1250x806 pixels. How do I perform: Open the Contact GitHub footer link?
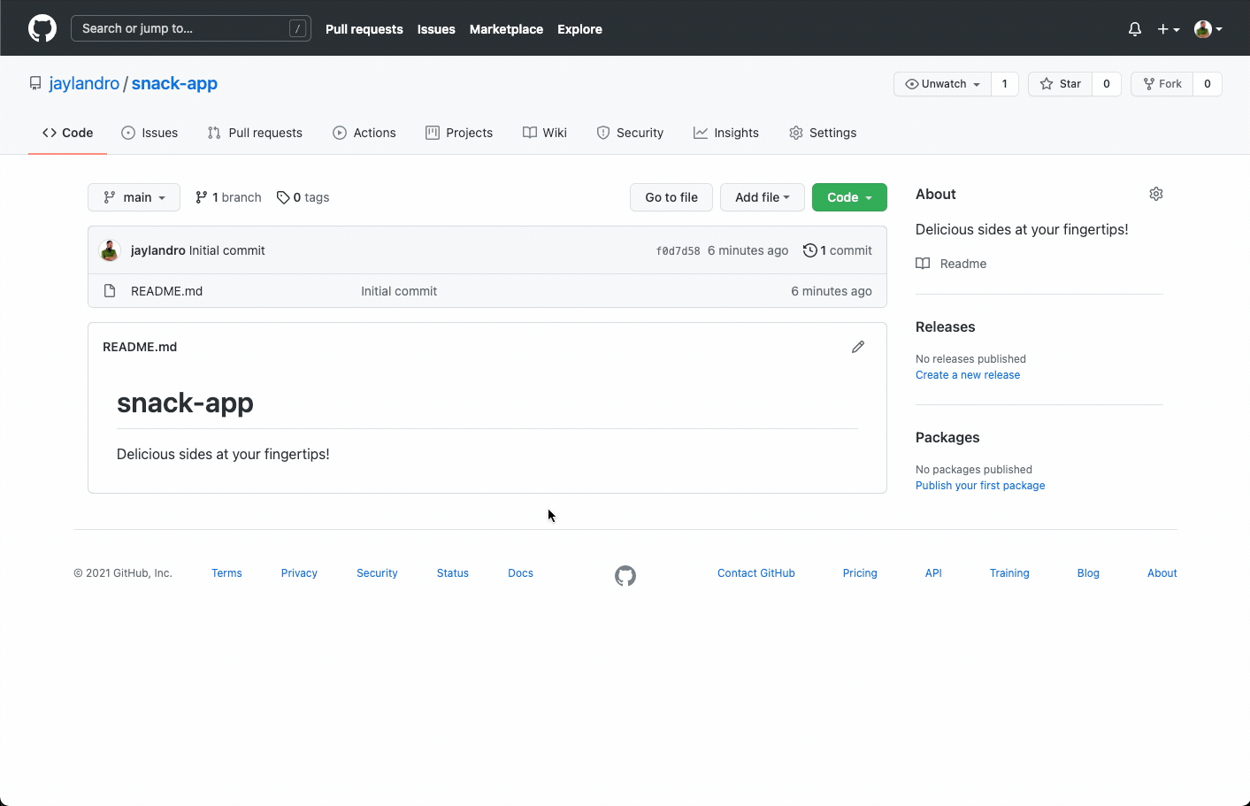pyautogui.click(x=756, y=573)
